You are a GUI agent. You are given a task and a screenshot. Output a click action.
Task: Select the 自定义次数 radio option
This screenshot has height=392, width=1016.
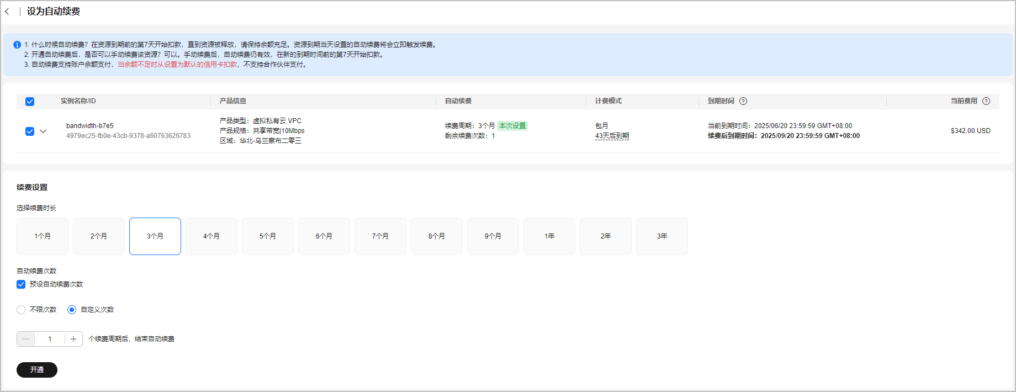(72, 310)
